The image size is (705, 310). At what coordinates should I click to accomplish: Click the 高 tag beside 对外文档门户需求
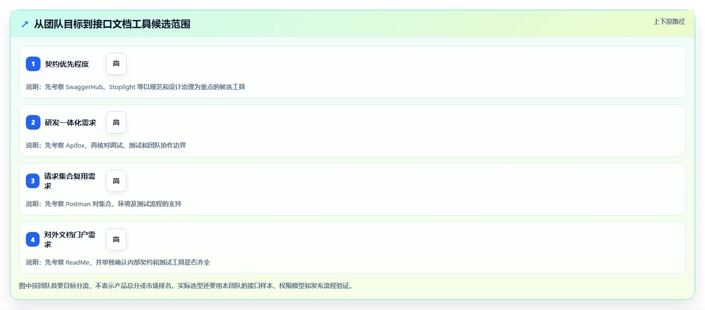tap(116, 239)
